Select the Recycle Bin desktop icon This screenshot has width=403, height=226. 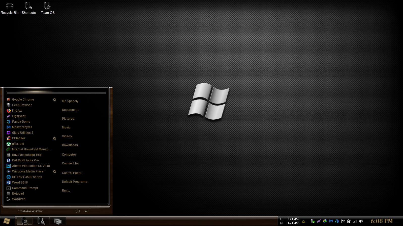point(10,8)
